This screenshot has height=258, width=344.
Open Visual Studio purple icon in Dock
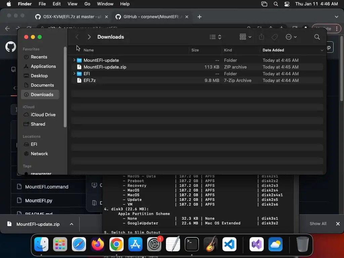[x=256, y=244]
